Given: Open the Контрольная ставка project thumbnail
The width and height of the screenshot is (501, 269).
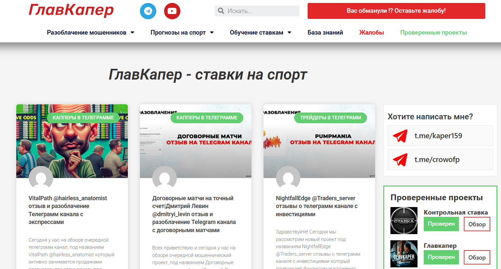Looking at the screenshot, I should click(404, 220).
